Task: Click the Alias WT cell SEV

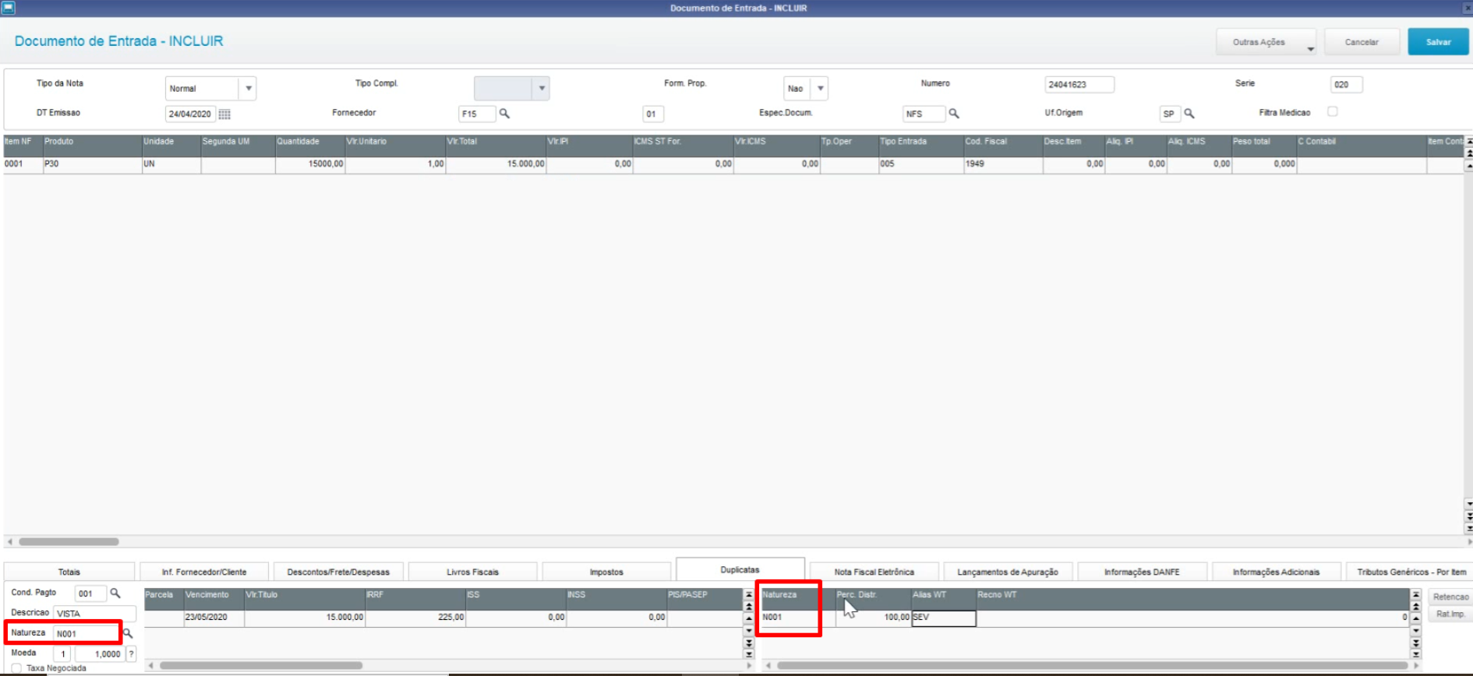Action: [x=944, y=618]
